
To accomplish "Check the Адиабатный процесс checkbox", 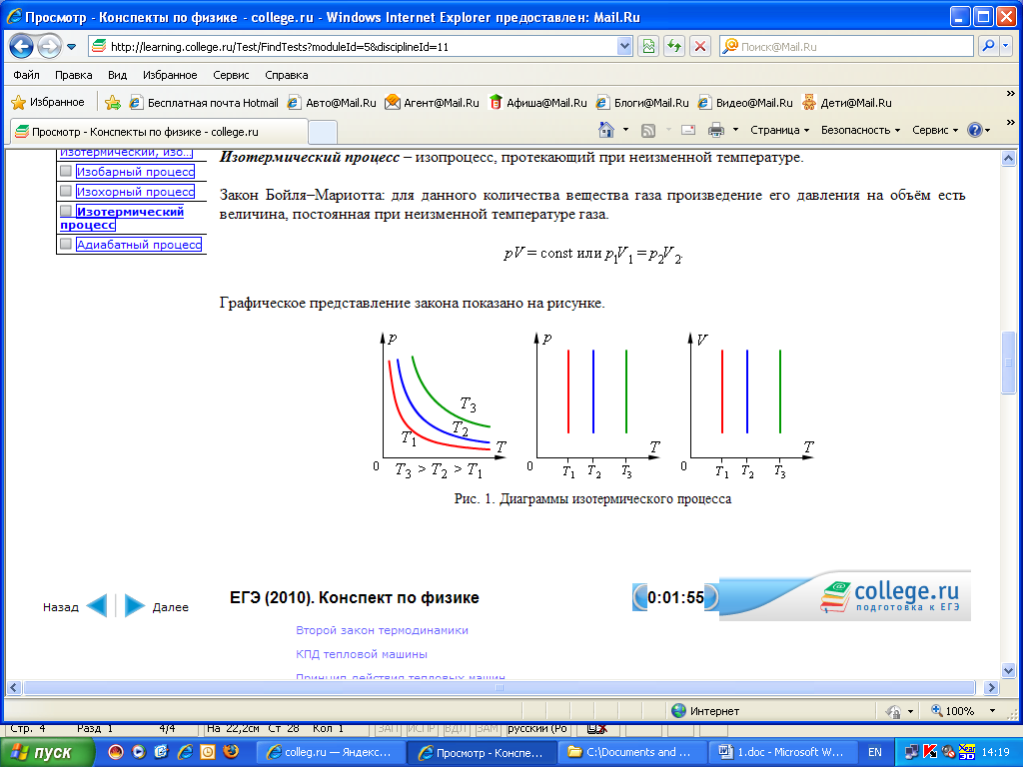I will pos(66,244).
